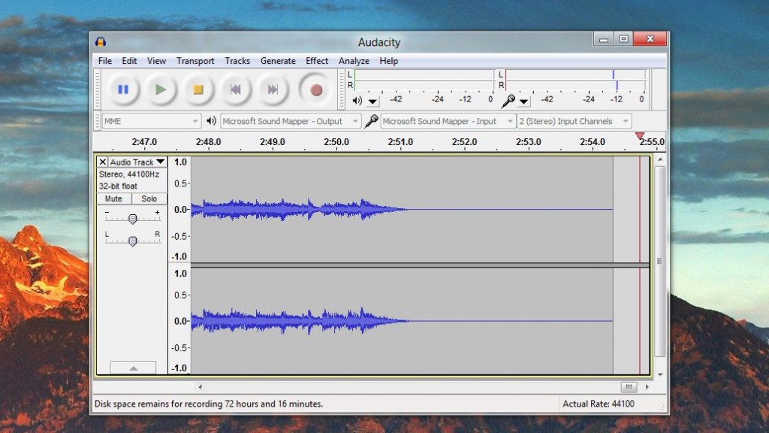
Task: Collapse the track using the bottom arrow button
Action: coord(133,368)
